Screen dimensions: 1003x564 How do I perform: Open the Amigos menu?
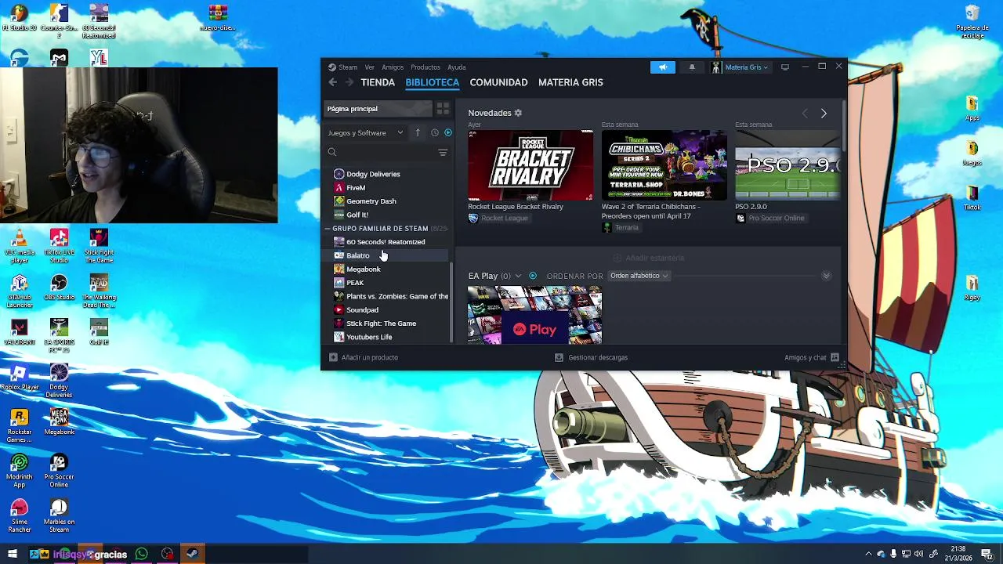(x=393, y=67)
